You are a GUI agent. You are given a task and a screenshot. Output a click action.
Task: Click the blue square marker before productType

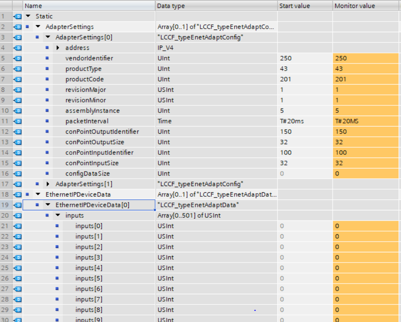tap(47, 69)
